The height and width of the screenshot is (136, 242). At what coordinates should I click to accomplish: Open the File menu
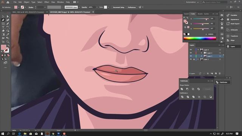pos(15,2)
